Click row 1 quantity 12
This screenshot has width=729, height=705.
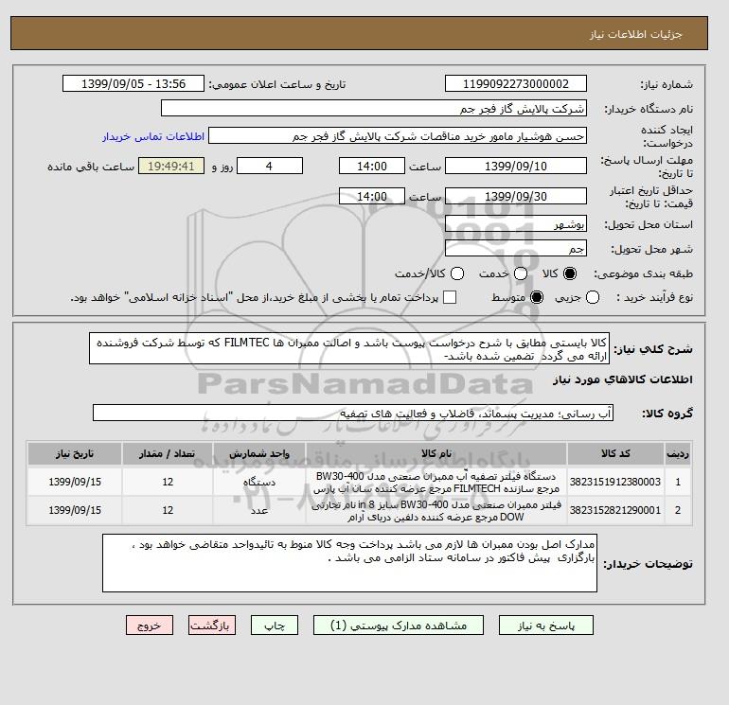(x=168, y=482)
